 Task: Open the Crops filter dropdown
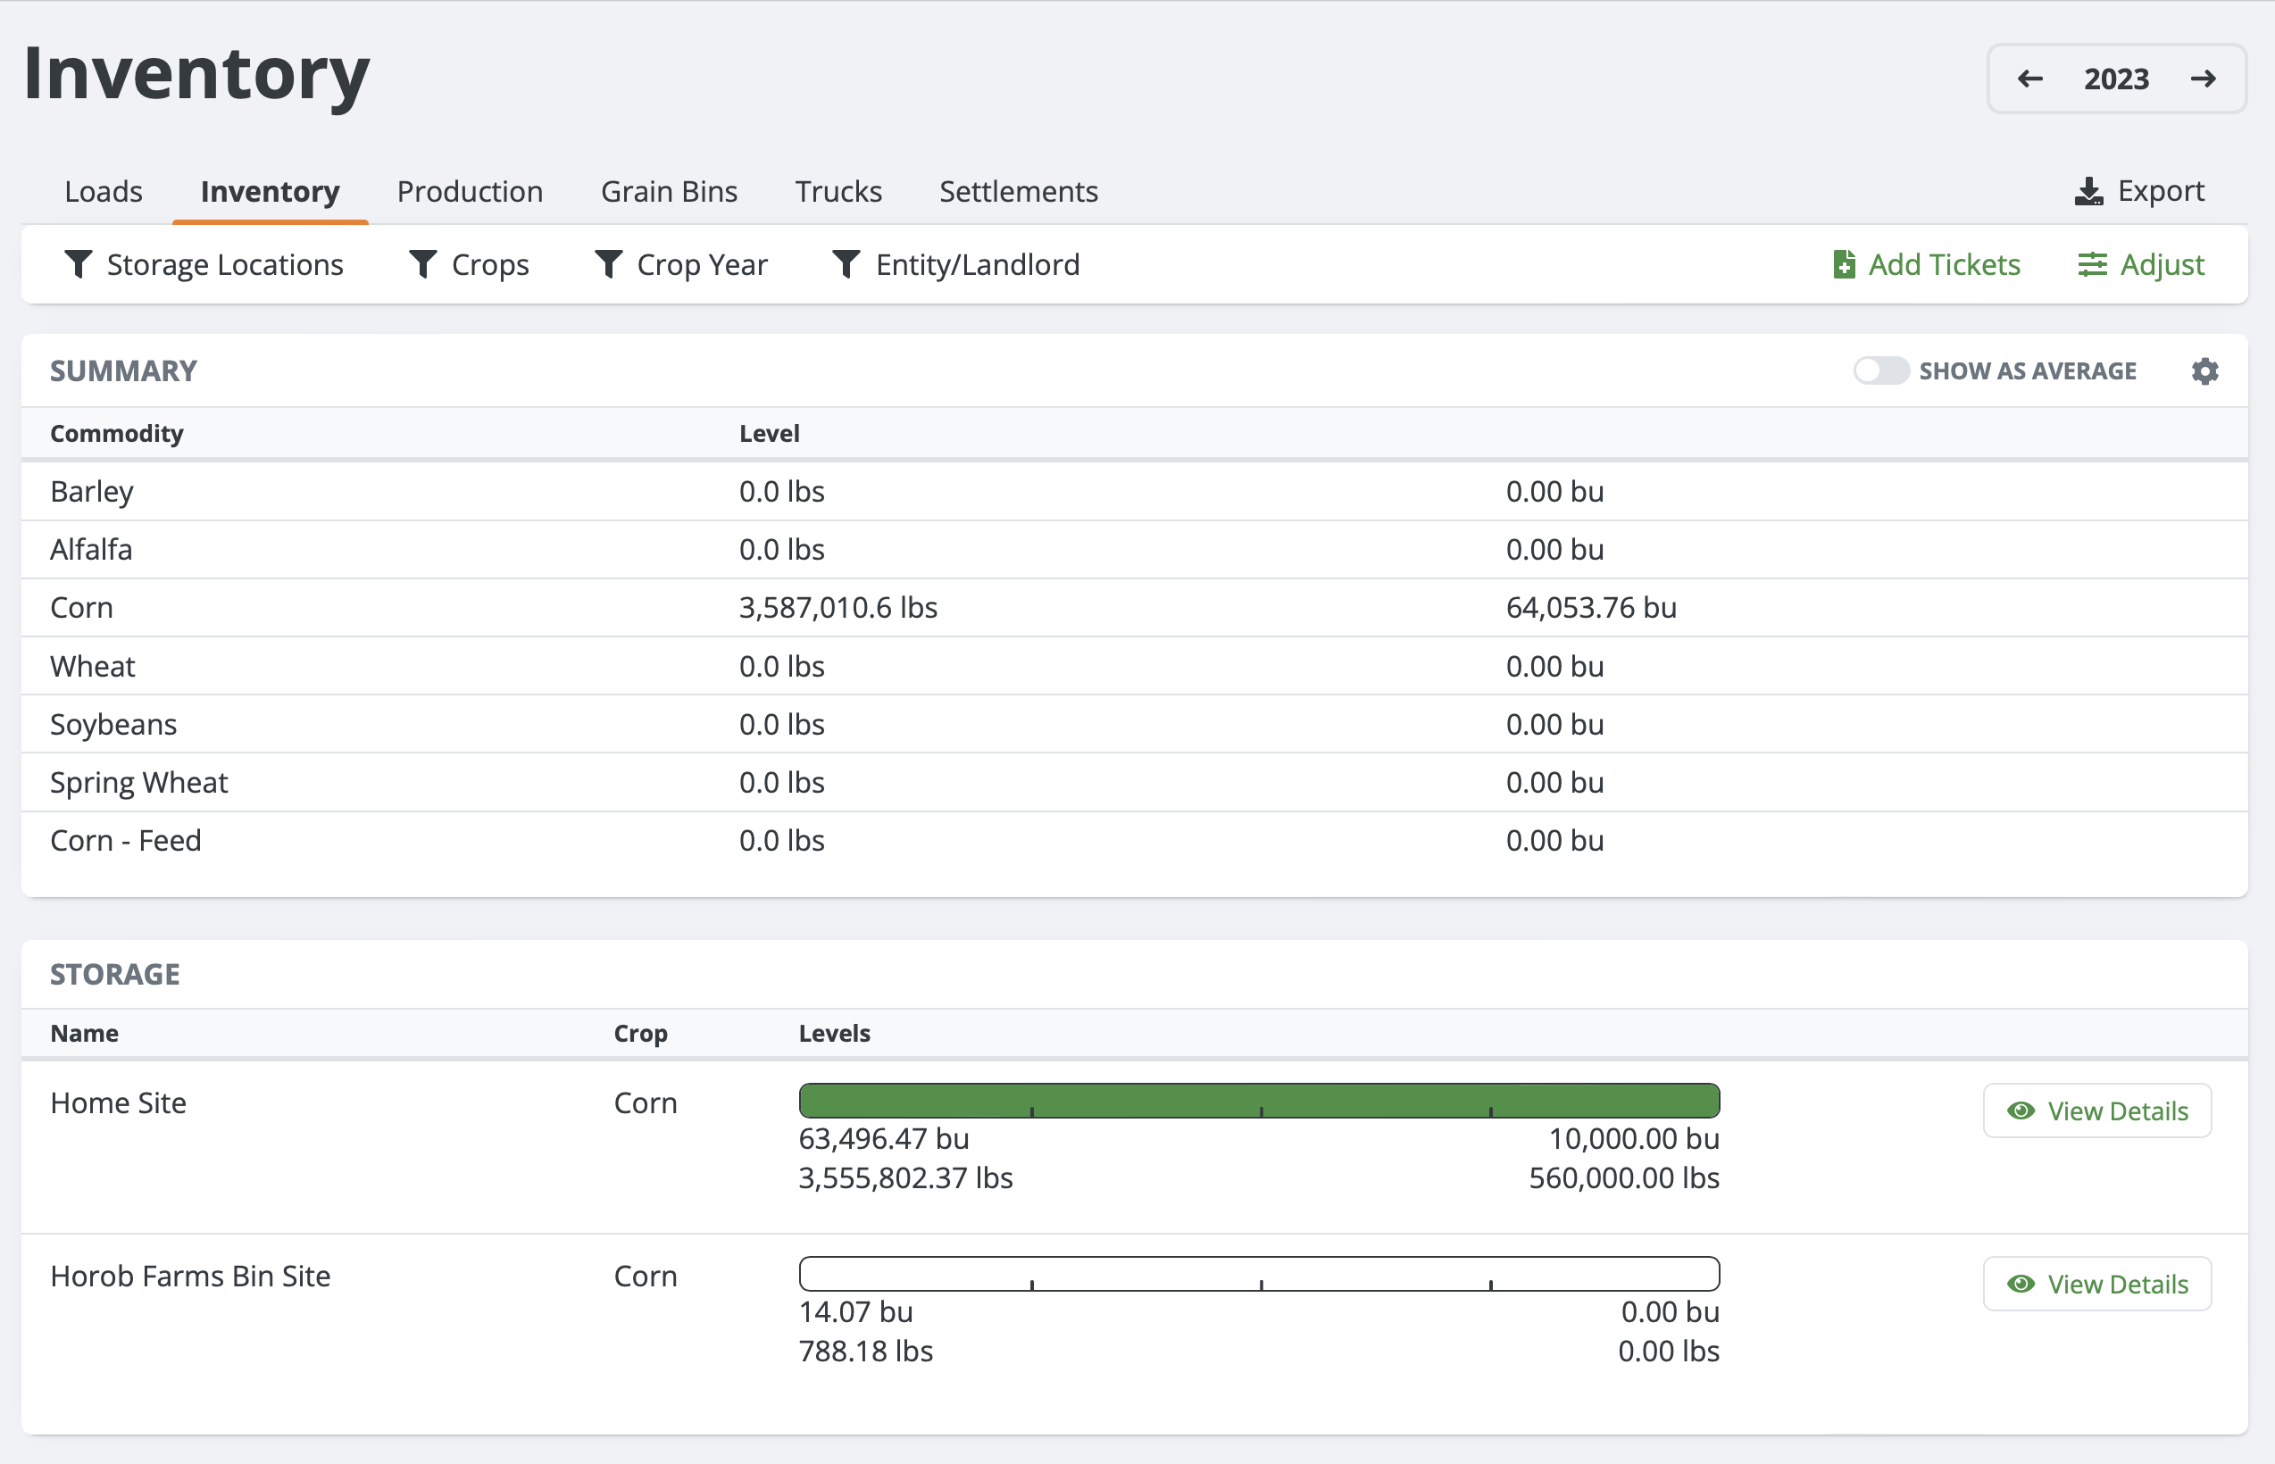pyautogui.click(x=469, y=264)
